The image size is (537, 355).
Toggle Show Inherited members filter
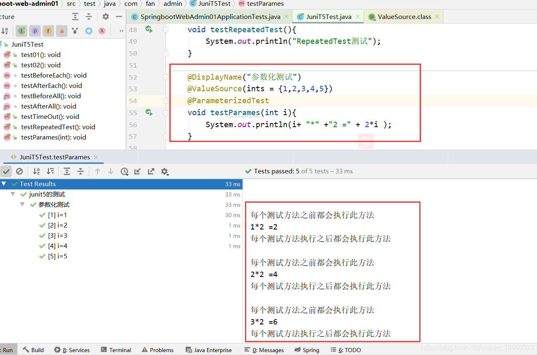(21, 31)
